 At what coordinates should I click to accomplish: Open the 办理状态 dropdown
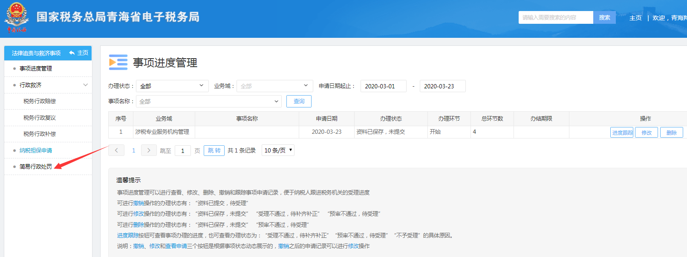(172, 86)
